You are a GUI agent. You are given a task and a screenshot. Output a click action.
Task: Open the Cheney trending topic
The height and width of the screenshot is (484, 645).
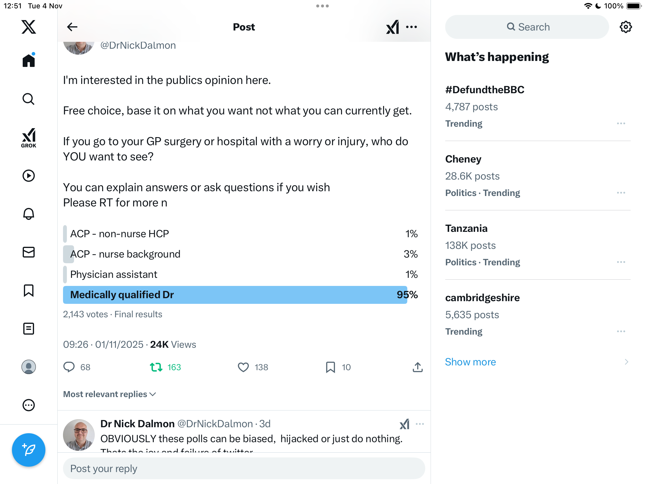point(463,159)
